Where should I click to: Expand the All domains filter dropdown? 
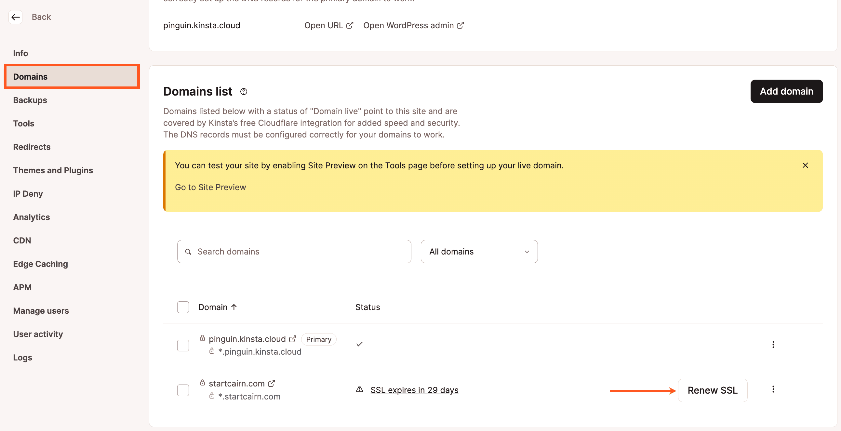[479, 252]
